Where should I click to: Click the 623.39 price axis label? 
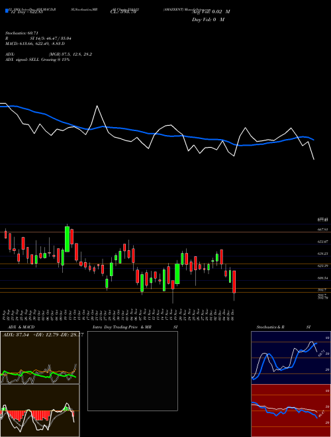[323, 266]
